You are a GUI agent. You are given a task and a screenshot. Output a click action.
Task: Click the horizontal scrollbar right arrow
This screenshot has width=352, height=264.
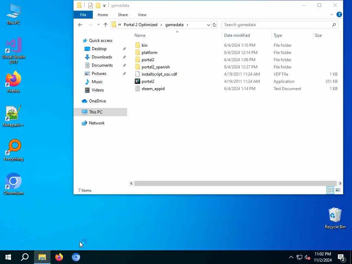(340, 184)
